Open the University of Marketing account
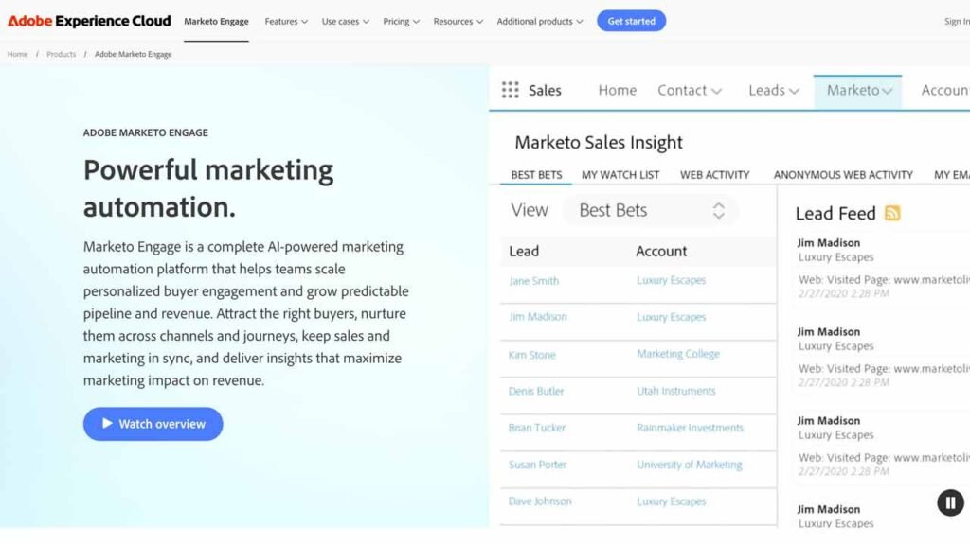The image size is (970, 545). coord(690,465)
